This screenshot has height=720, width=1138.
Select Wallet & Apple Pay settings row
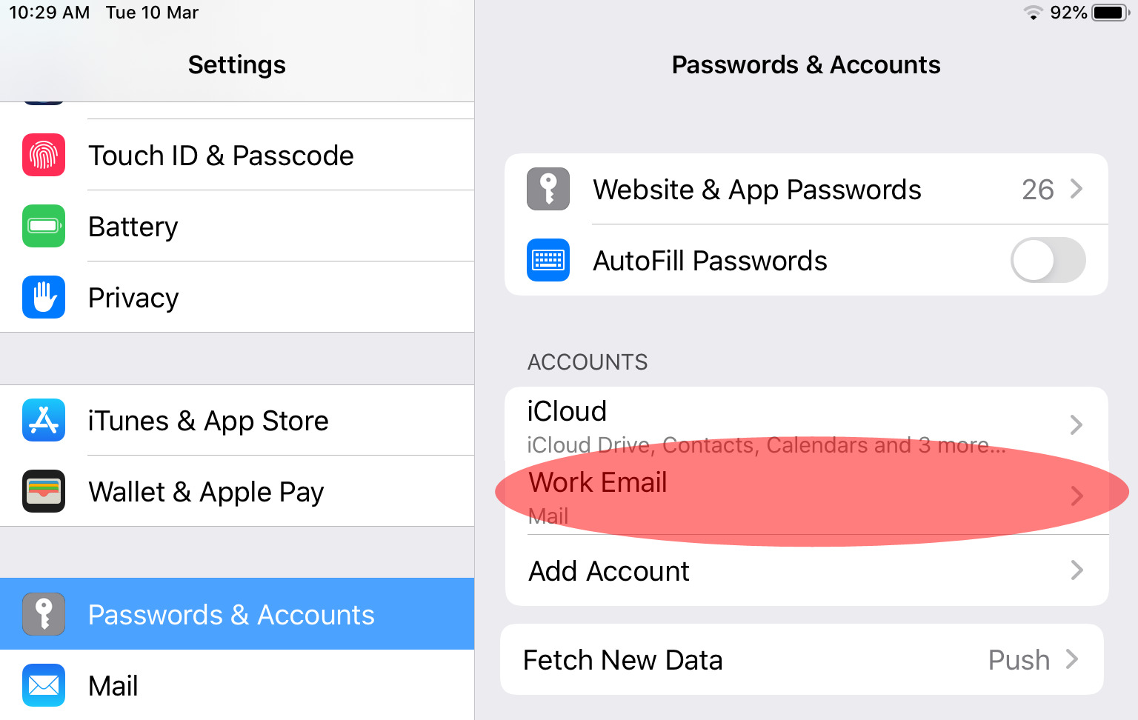(x=237, y=491)
